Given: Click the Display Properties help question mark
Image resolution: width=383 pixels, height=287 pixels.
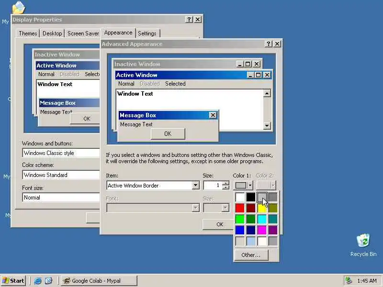Looking at the screenshot, I should point(189,20).
